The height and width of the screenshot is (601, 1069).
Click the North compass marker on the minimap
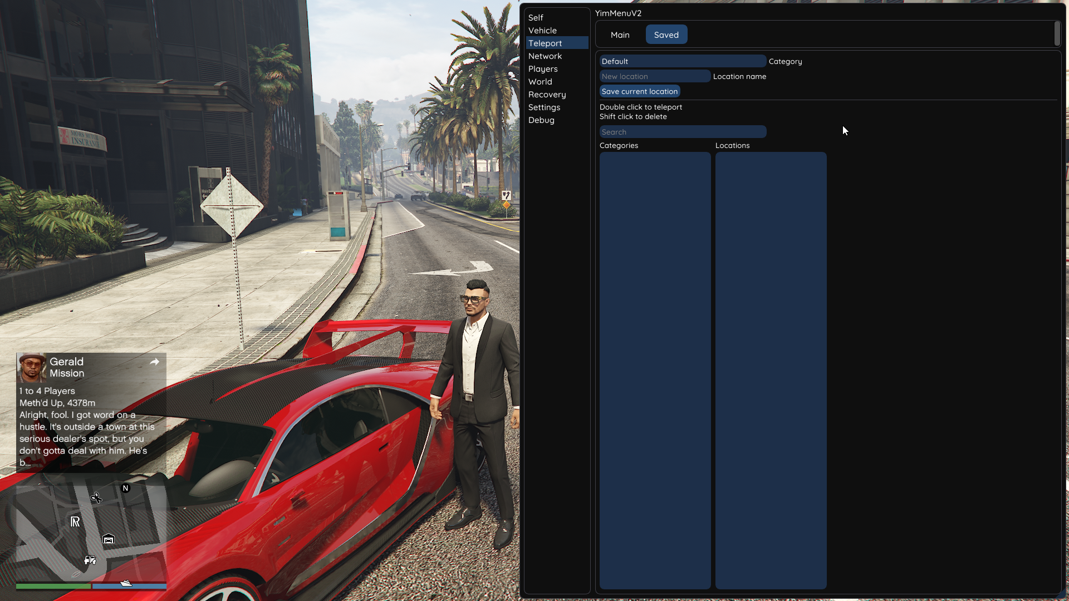click(x=125, y=488)
